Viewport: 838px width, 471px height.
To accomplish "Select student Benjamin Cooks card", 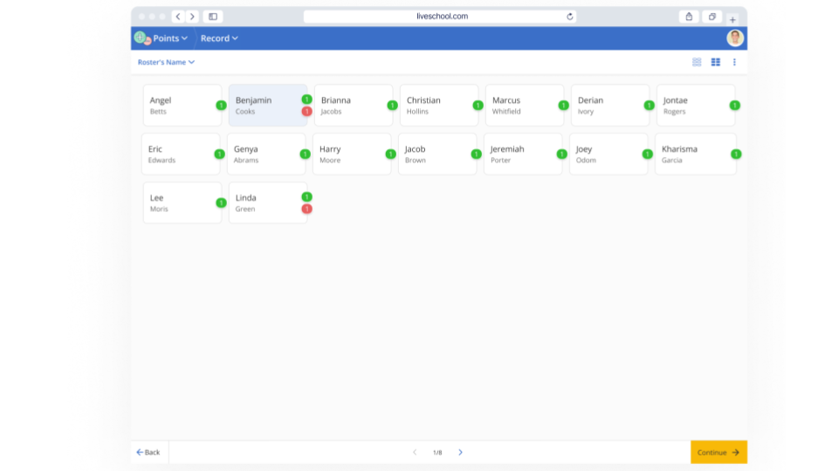I will pyautogui.click(x=268, y=106).
